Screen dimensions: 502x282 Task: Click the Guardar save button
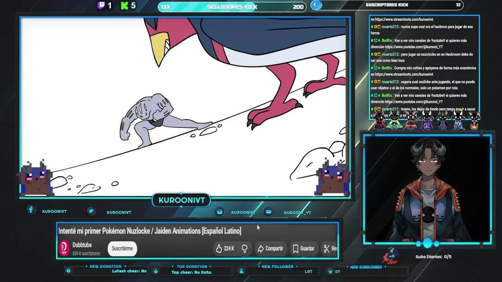tap(303, 248)
